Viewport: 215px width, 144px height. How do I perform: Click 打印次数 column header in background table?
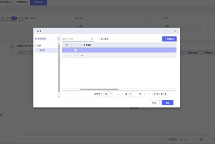click(193, 53)
